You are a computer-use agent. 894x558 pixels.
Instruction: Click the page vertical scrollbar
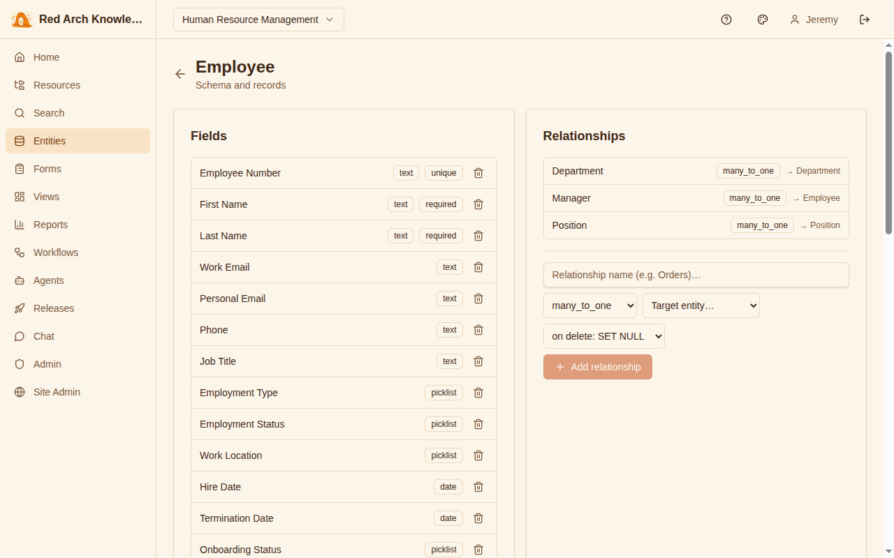click(x=889, y=142)
